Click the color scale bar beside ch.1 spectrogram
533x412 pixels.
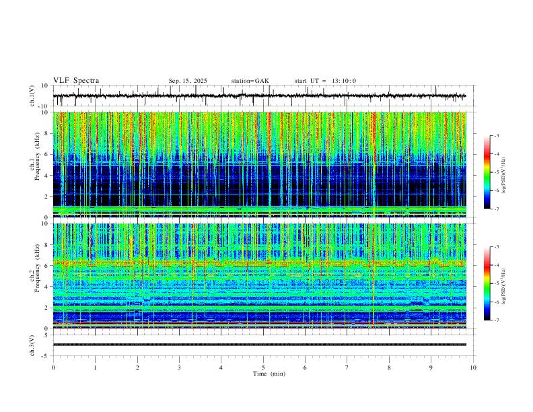point(487,172)
